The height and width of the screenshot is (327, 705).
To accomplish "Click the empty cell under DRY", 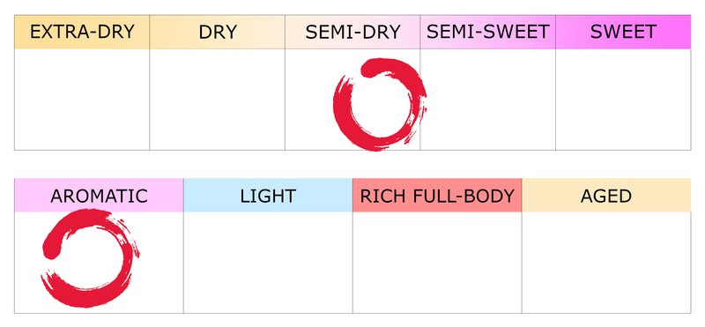I will tap(217, 100).
